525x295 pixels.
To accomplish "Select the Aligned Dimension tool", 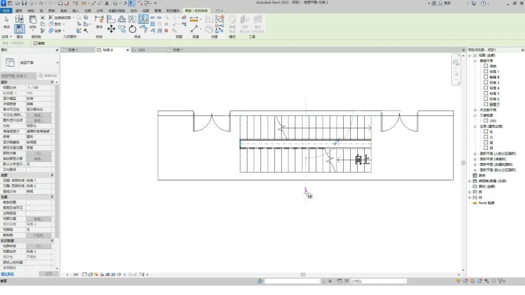I will 194,29.
